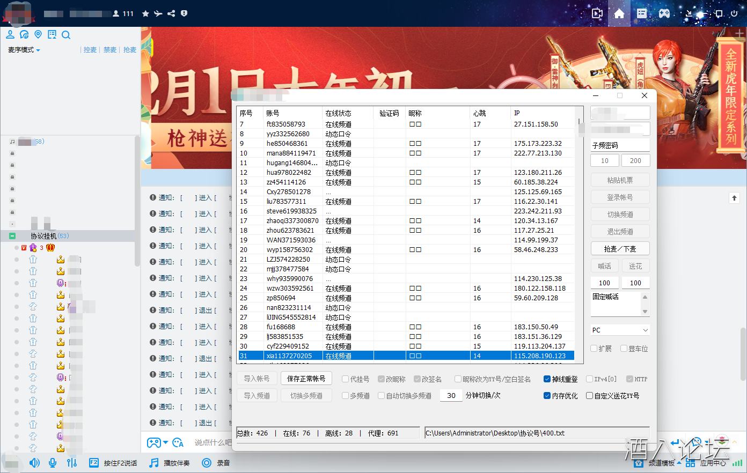
Task: Click the 登录帐号 button
Action: pyautogui.click(x=620, y=197)
